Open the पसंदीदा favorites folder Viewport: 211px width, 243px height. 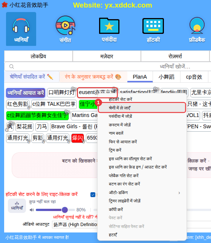[x=109, y=29]
